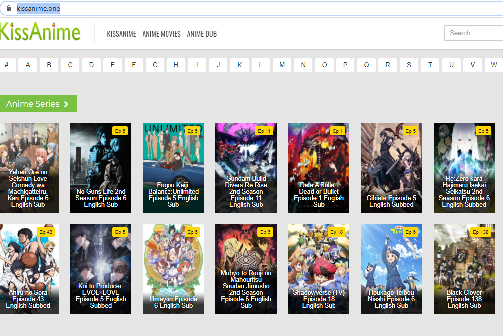Filter anime by letter W
Viewport: 503px width, 336px height.
(494, 65)
